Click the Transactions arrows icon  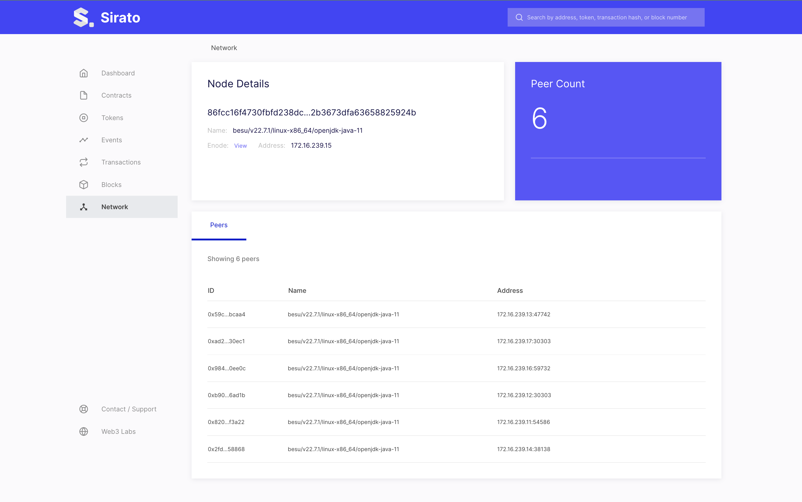[83, 162]
